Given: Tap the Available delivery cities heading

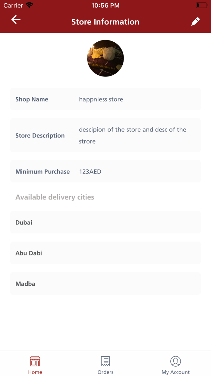Looking at the screenshot, I should point(55,197).
